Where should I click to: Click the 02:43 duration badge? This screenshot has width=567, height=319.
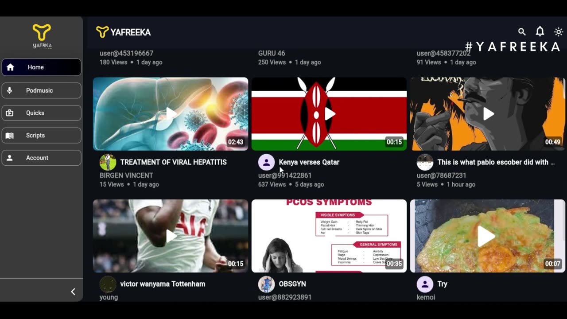click(235, 142)
